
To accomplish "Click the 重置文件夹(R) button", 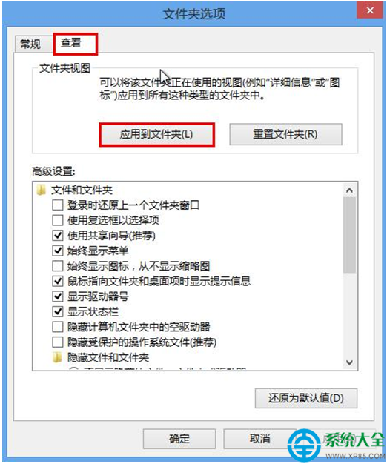I will 285,135.
